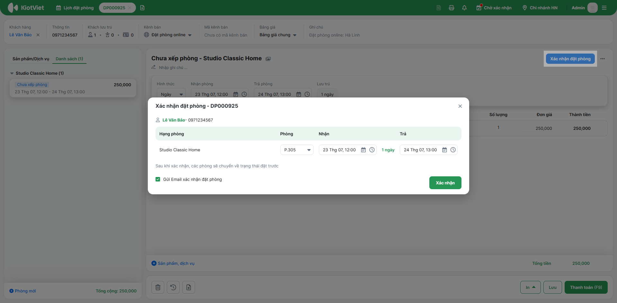The width and height of the screenshot is (617, 303).
Task: Open background check-out clock icon
Action: 307,94
